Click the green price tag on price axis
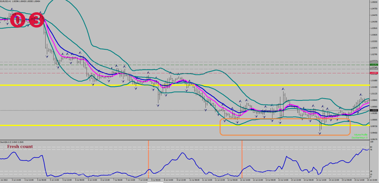379x183 pixels. [373, 65]
